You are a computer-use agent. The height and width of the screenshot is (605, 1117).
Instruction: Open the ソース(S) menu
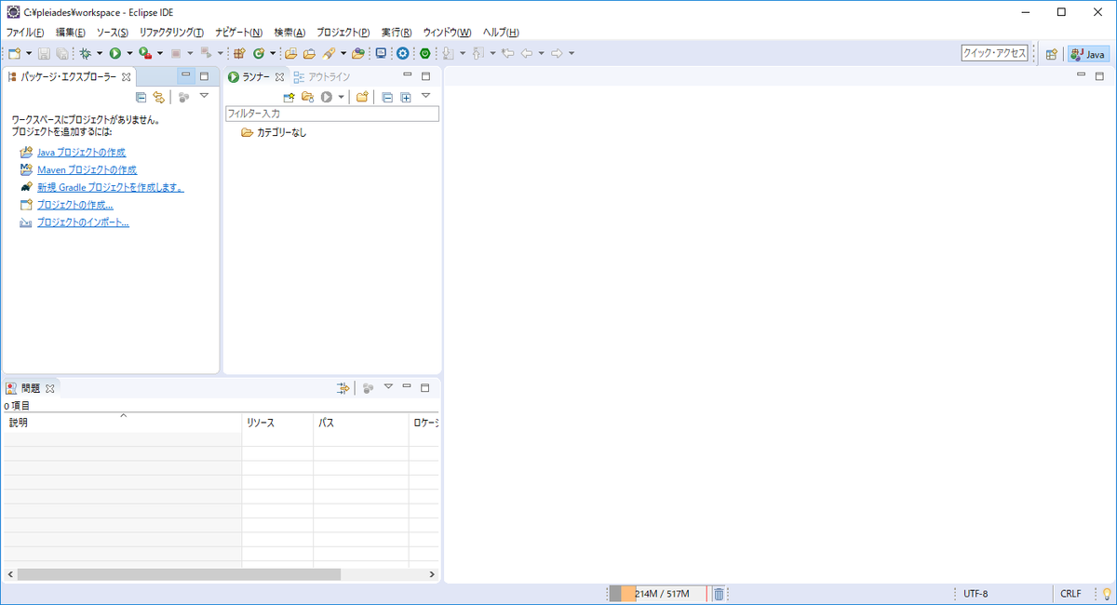113,32
